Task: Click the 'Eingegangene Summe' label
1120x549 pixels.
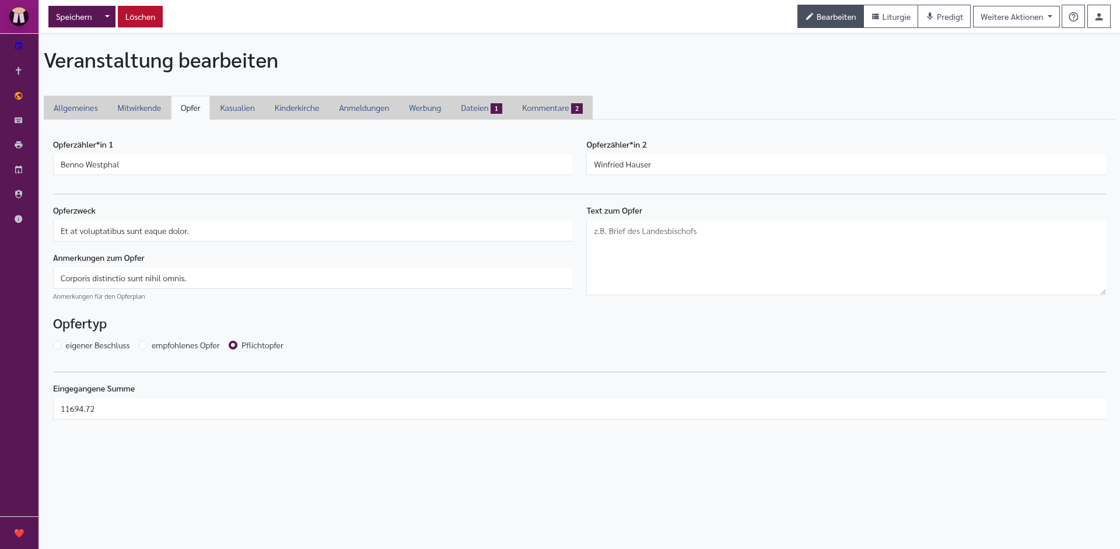Action: tap(94, 389)
